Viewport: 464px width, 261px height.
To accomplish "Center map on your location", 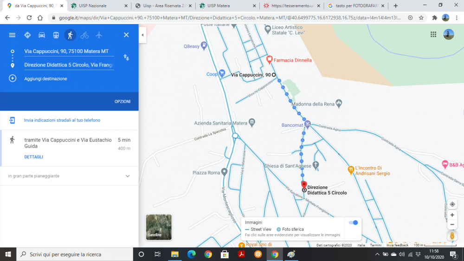I will click(452, 204).
